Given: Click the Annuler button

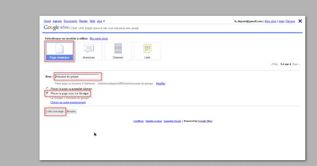Looking at the screenshot, I should [x=71, y=111].
